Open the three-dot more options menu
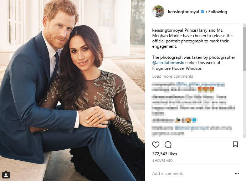The image size is (246, 181). [x=237, y=174]
